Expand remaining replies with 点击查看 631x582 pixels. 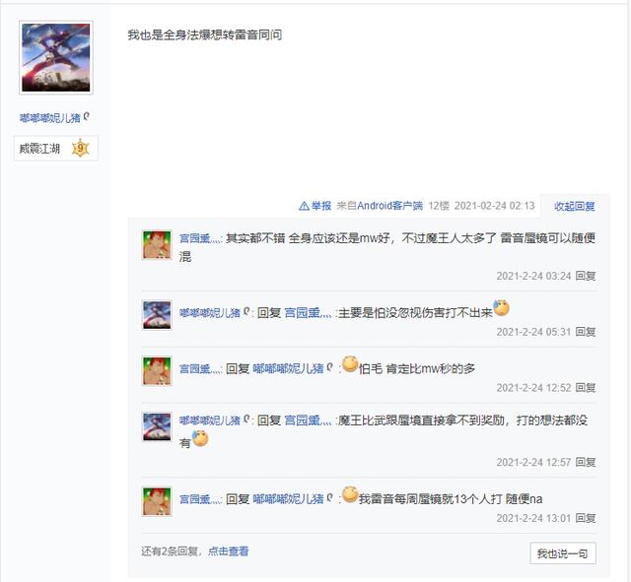(x=228, y=551)
